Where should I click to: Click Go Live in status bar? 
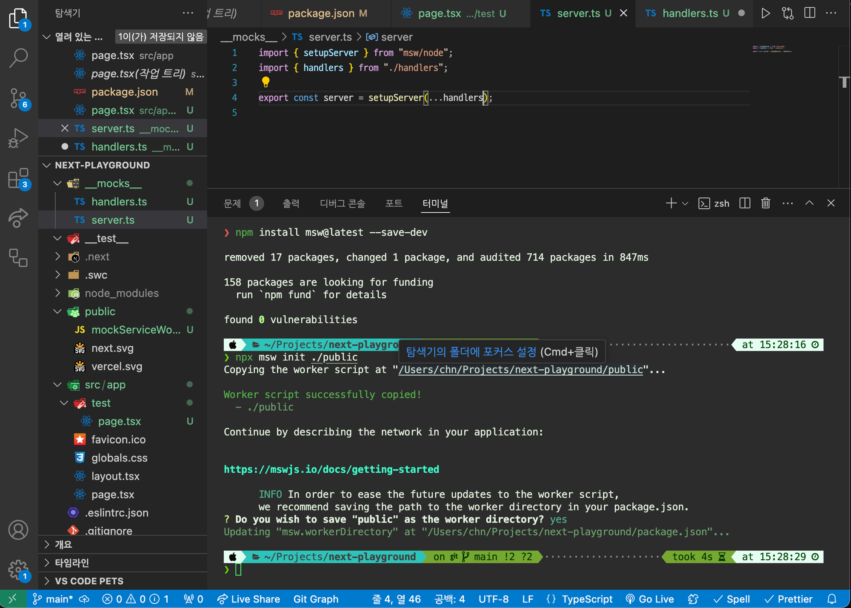click(650, 599)
